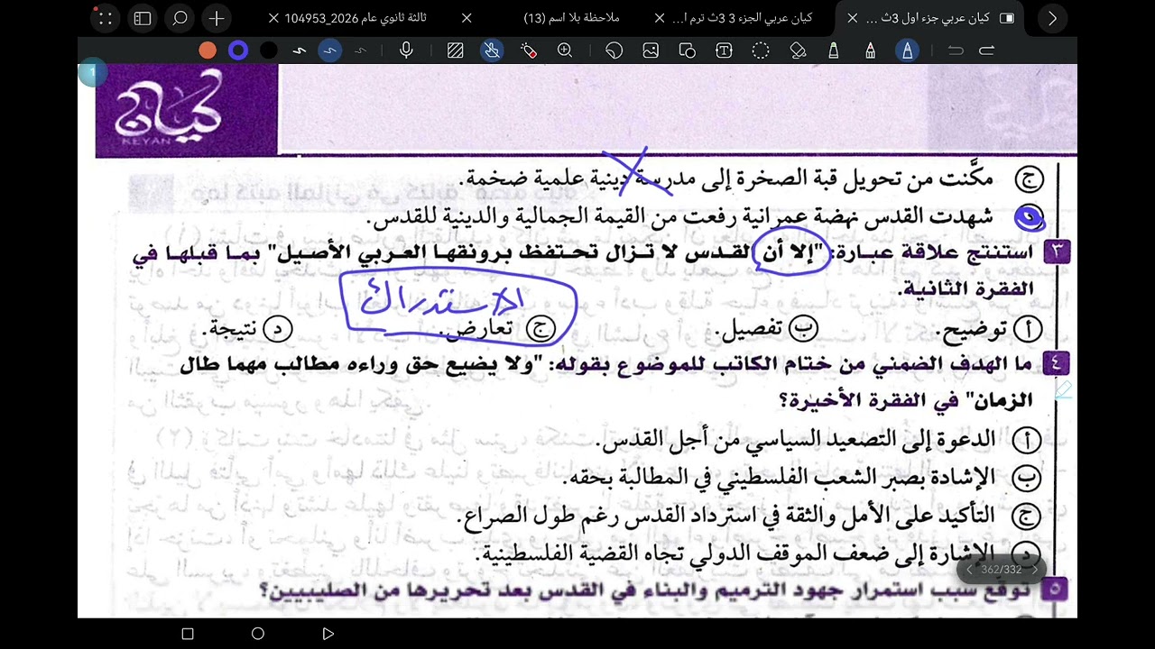Tap the Android home button

pos(258,634)
